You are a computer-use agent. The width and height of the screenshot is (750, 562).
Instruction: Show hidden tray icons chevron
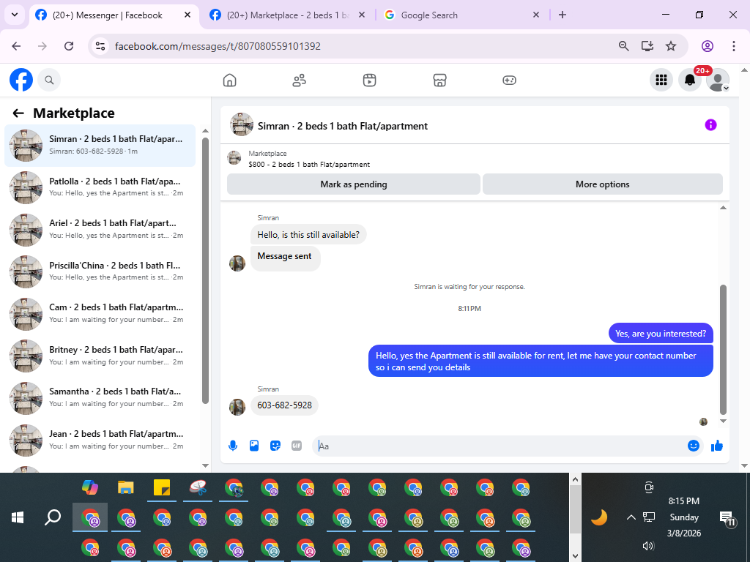(631, 517)
